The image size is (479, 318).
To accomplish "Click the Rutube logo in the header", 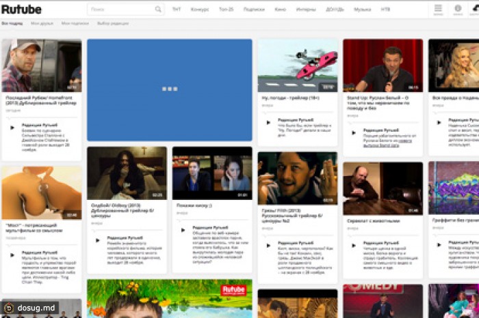I will point(21,10).
